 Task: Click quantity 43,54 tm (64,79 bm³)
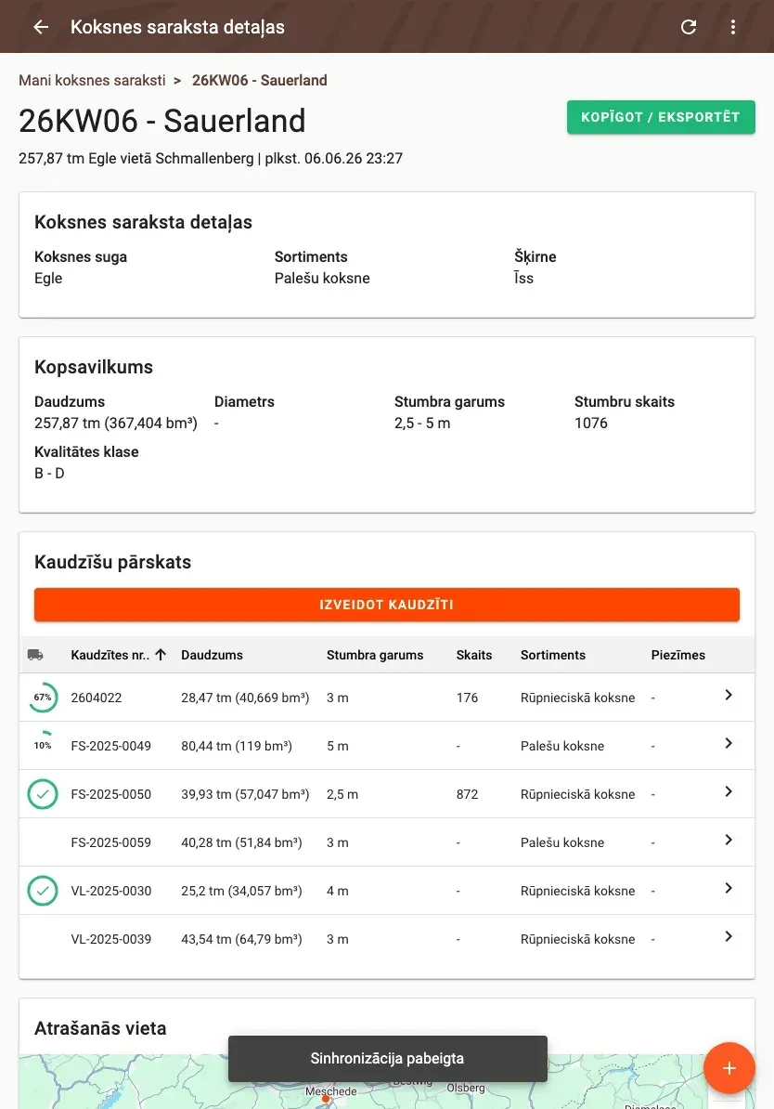pyautogui.click(x=241, y=939)
